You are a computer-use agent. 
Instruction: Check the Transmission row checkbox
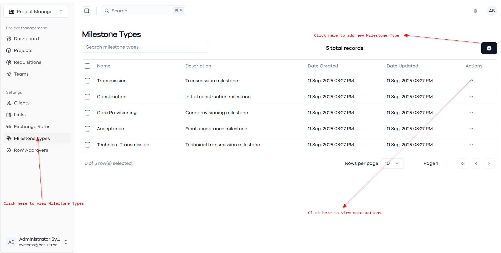point(87,81)
